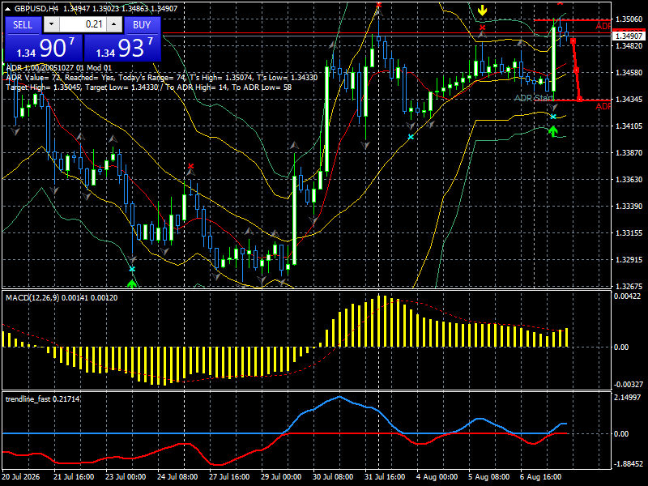Toggle one-click trading triangle beside GBPUSD

pyautogui.click(x=9, y=8)
